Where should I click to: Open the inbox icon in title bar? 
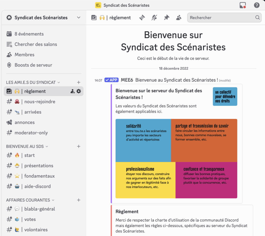coord(242,5)
